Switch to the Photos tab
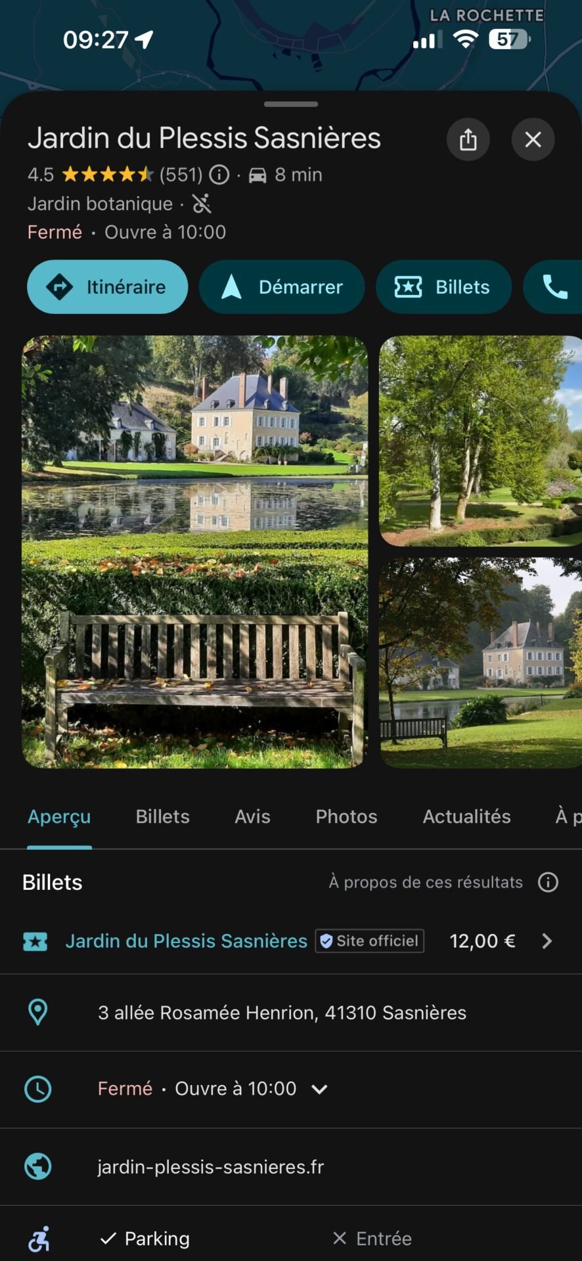The image size is (582, 1261). click(346, 816)
